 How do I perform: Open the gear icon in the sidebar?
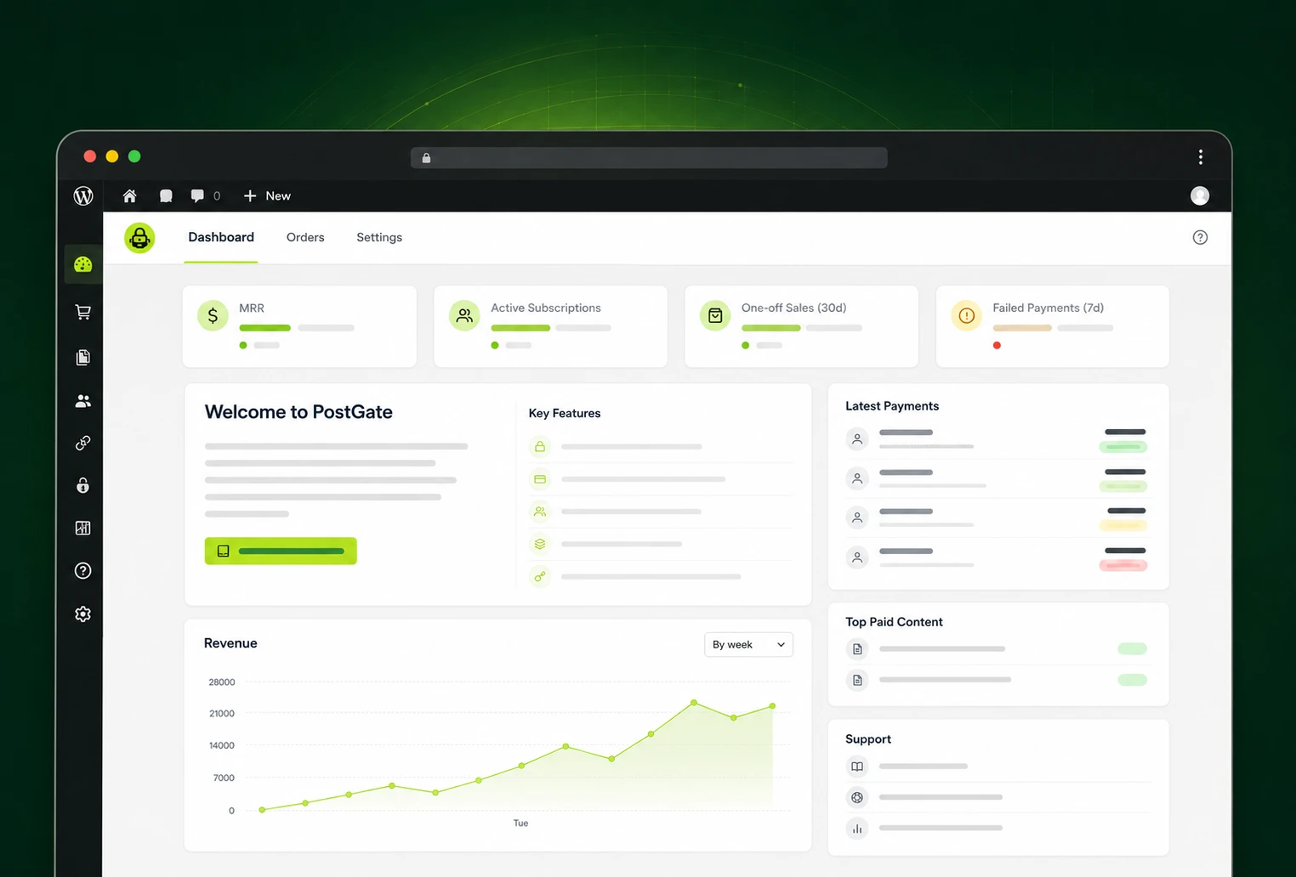coord(82,614)
